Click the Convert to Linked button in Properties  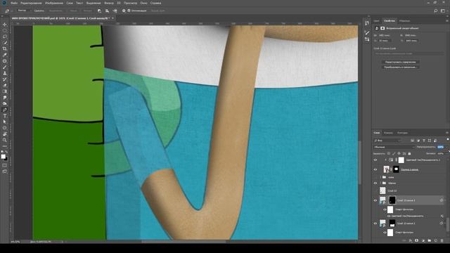[400, 67]
